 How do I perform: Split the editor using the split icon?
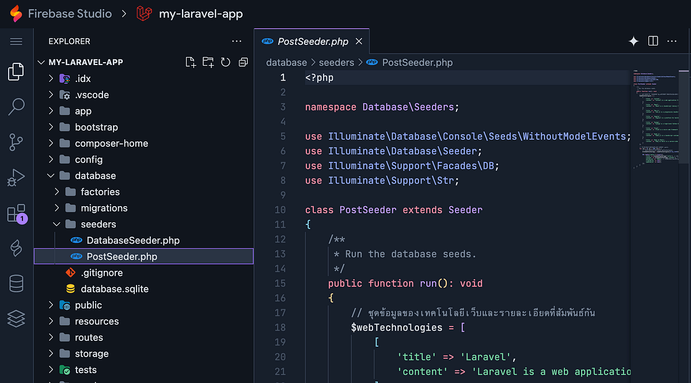point(652,41)
